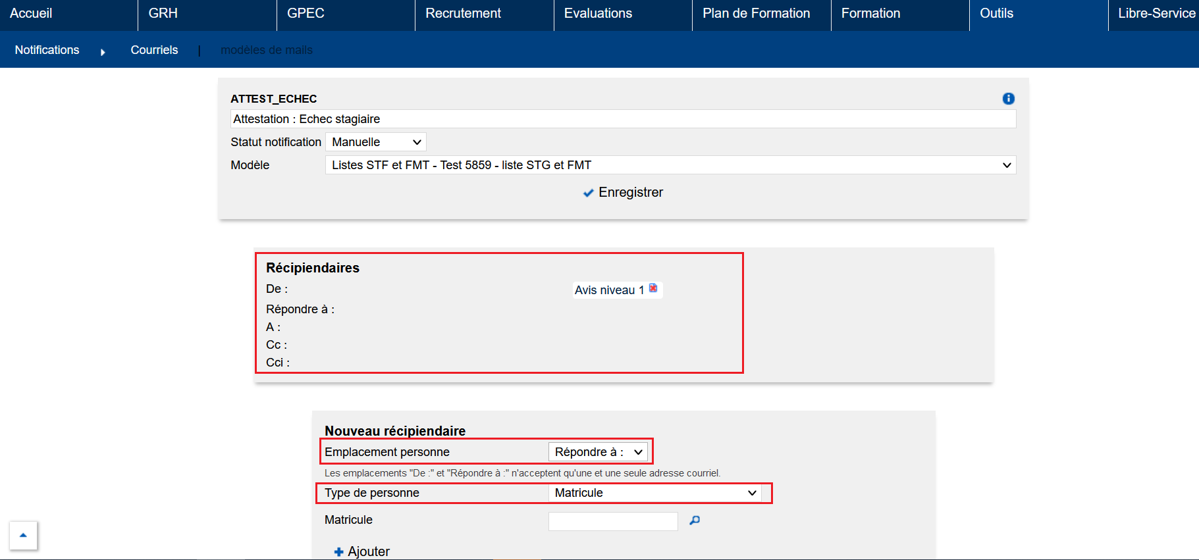This screenshot has width=1199, height=560.
Task: Click the blue info icon
Action: (1008, 99)
